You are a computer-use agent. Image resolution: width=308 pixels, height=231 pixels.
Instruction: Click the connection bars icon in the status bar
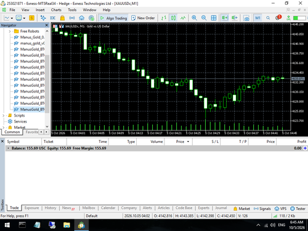click(275, 216)
